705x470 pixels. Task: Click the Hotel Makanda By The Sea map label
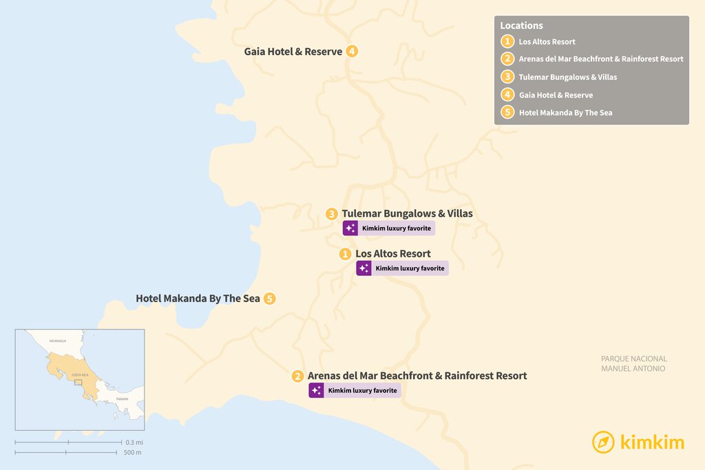[198, 299]
